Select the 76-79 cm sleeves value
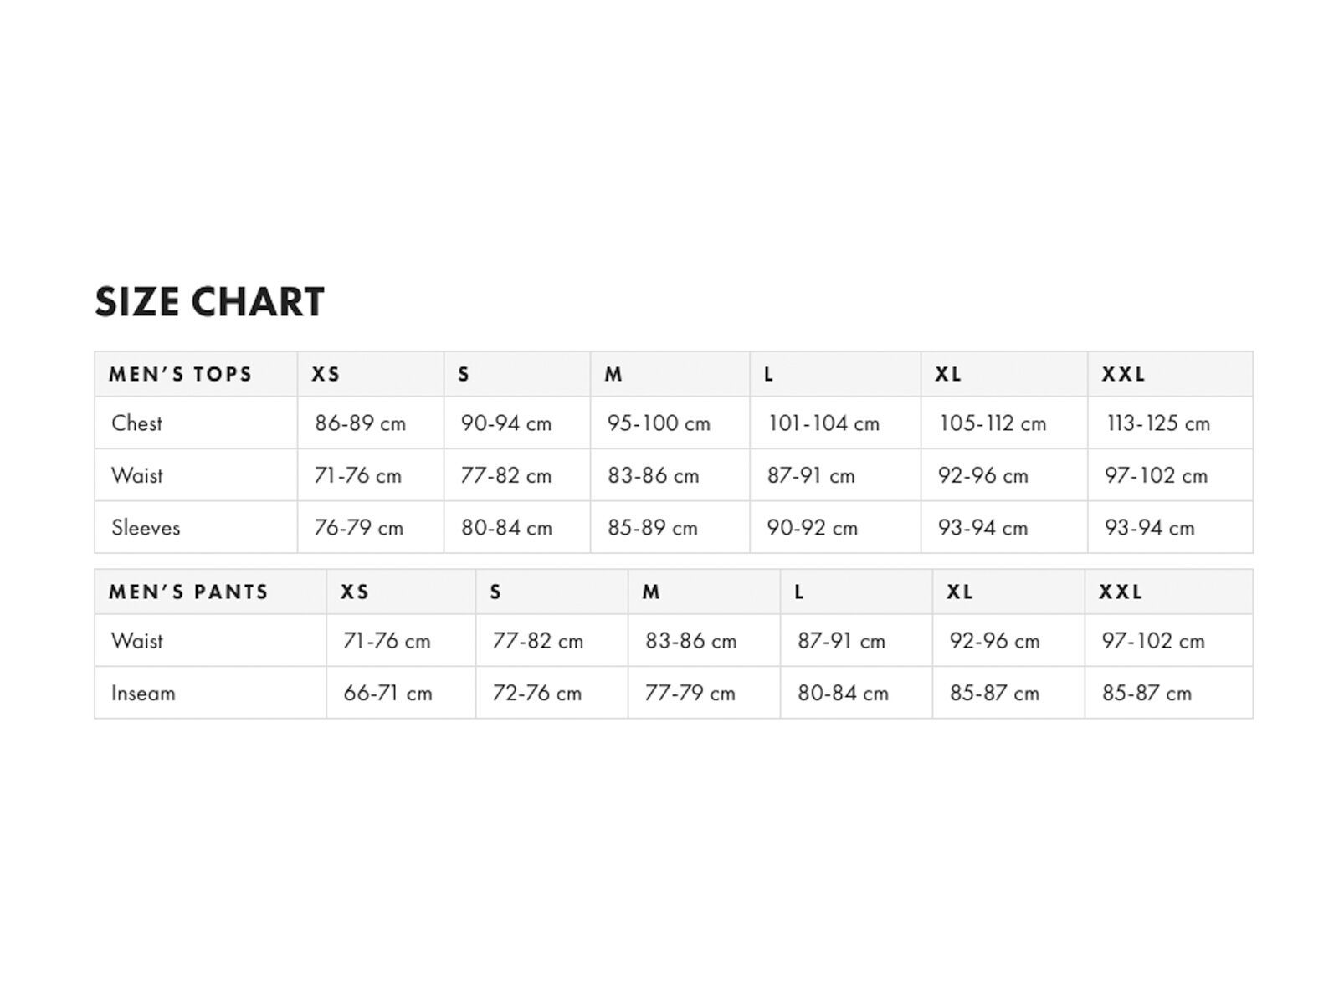1339x1004 pixels. point(358,528)
